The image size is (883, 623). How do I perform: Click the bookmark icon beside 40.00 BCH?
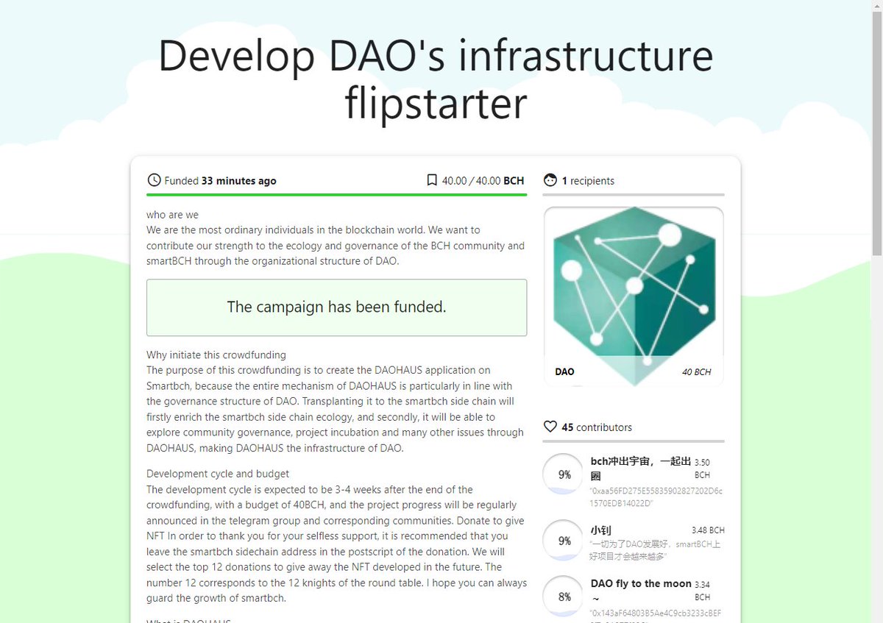pyautogui.click(x=432, y=180)
